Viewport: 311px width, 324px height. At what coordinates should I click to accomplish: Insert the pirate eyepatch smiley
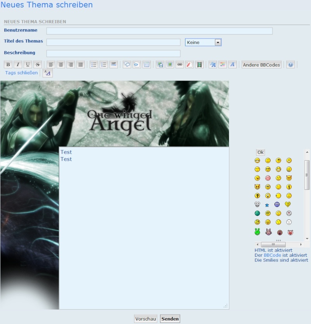257,222
